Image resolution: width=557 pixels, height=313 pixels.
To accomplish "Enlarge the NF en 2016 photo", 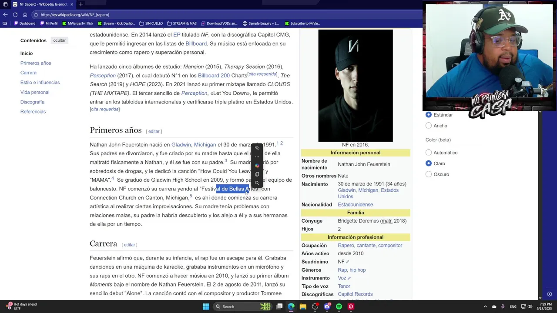I will pyautogui.click(x=356, y=86).
